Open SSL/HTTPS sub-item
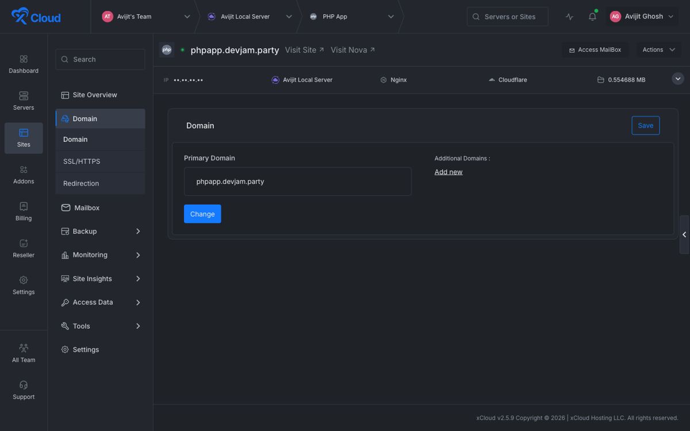This screenshot has height=431, width=690. [x=100, y=161]
